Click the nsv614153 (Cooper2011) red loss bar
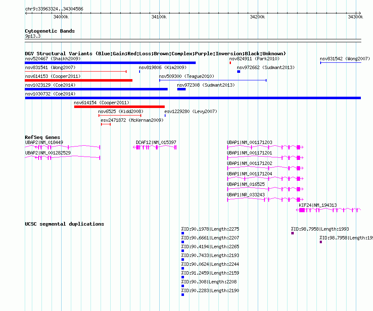373x311 pixels. (78, 80)
